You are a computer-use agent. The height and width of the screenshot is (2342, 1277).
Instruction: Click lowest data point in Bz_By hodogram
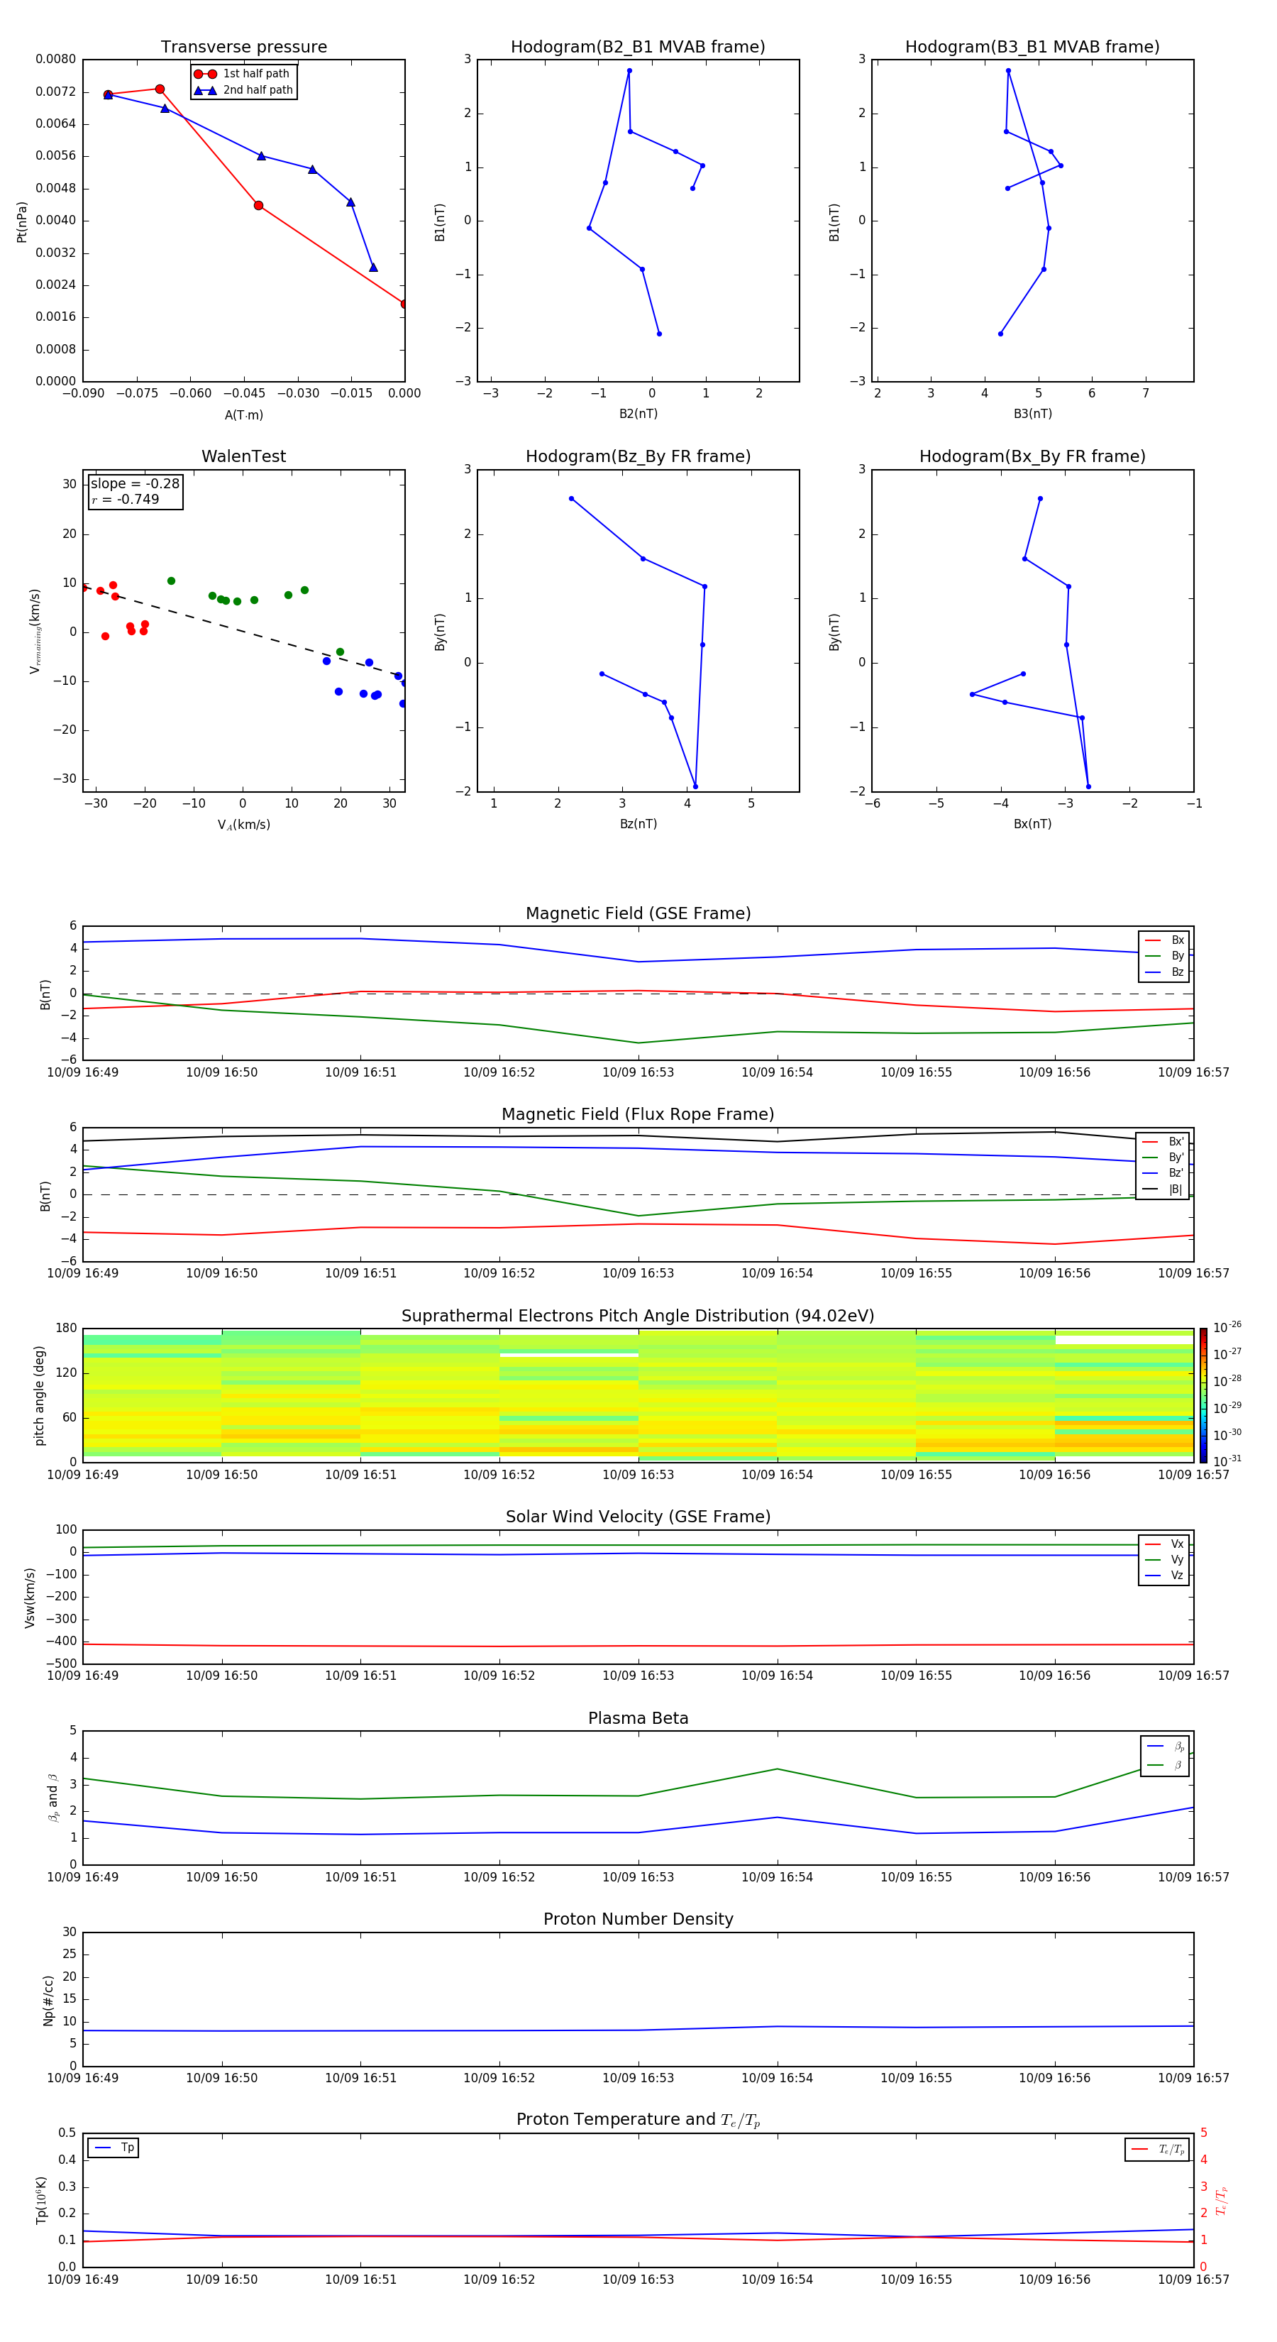(x=695, y=787)
